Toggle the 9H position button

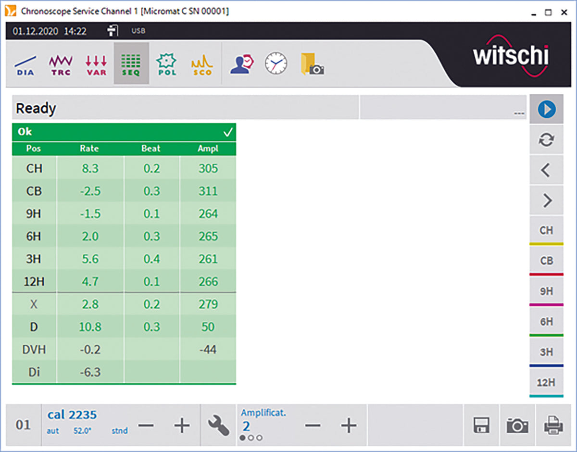(x=546, y=291)
